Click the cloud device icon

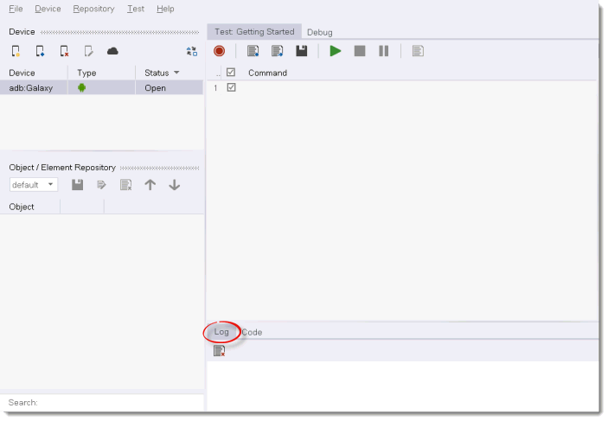[x=112, y=52]
